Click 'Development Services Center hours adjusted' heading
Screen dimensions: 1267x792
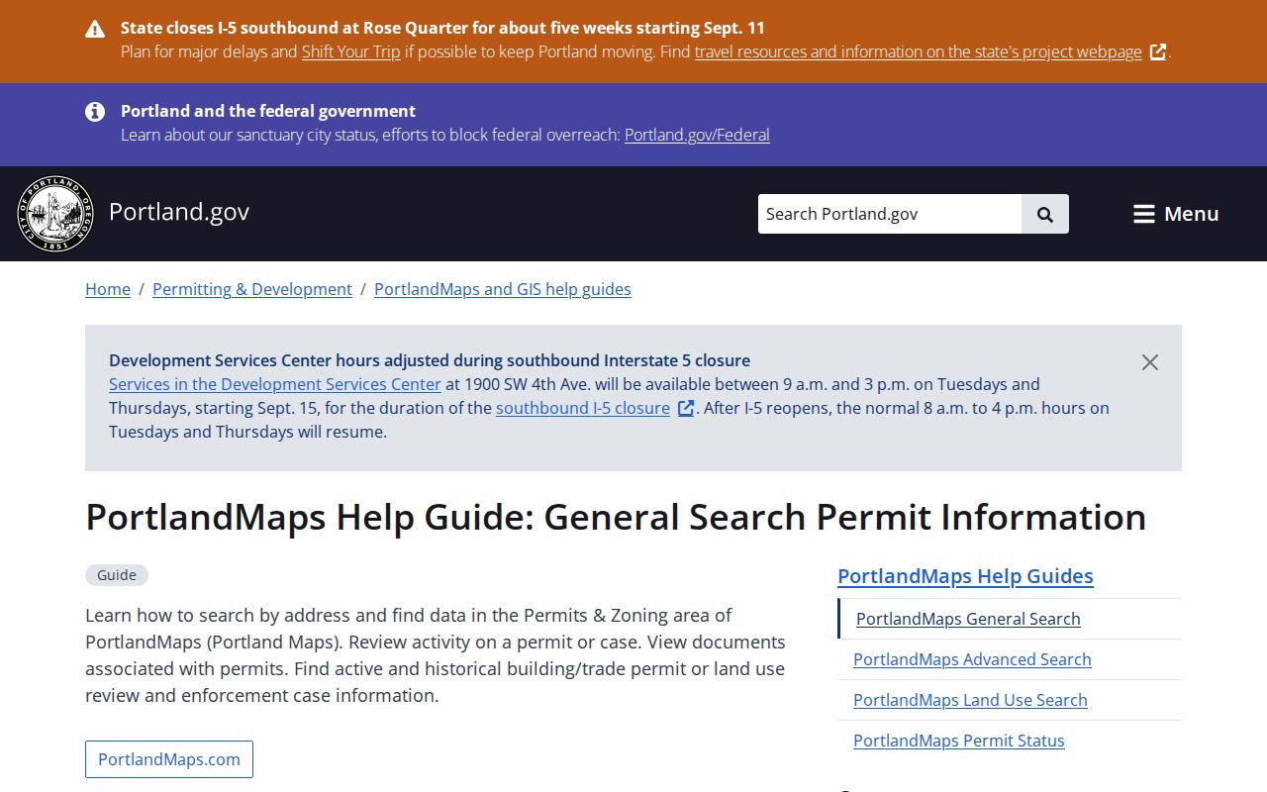pos(430,360)
